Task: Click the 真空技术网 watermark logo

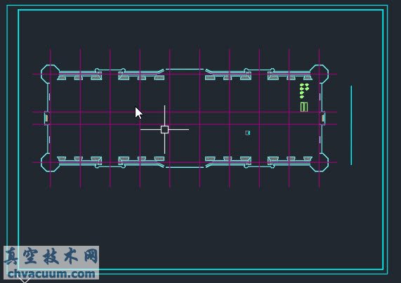Action: (x=51, y=256)
